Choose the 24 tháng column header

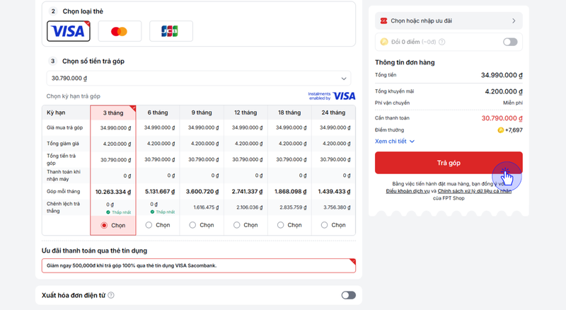click(333, 113)
